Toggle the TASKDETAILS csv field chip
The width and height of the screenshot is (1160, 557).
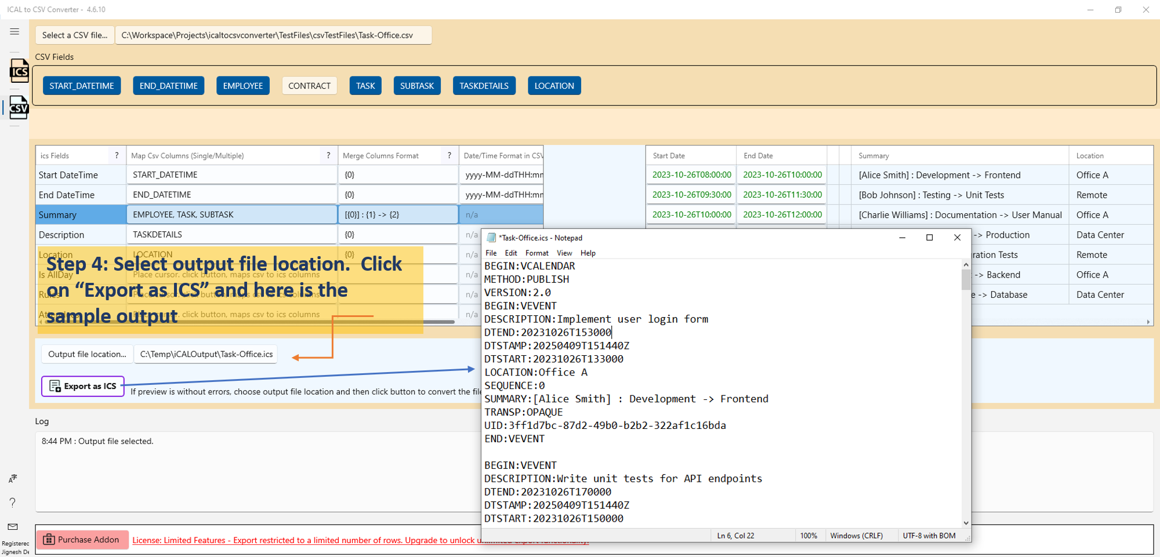pos(484,86)
